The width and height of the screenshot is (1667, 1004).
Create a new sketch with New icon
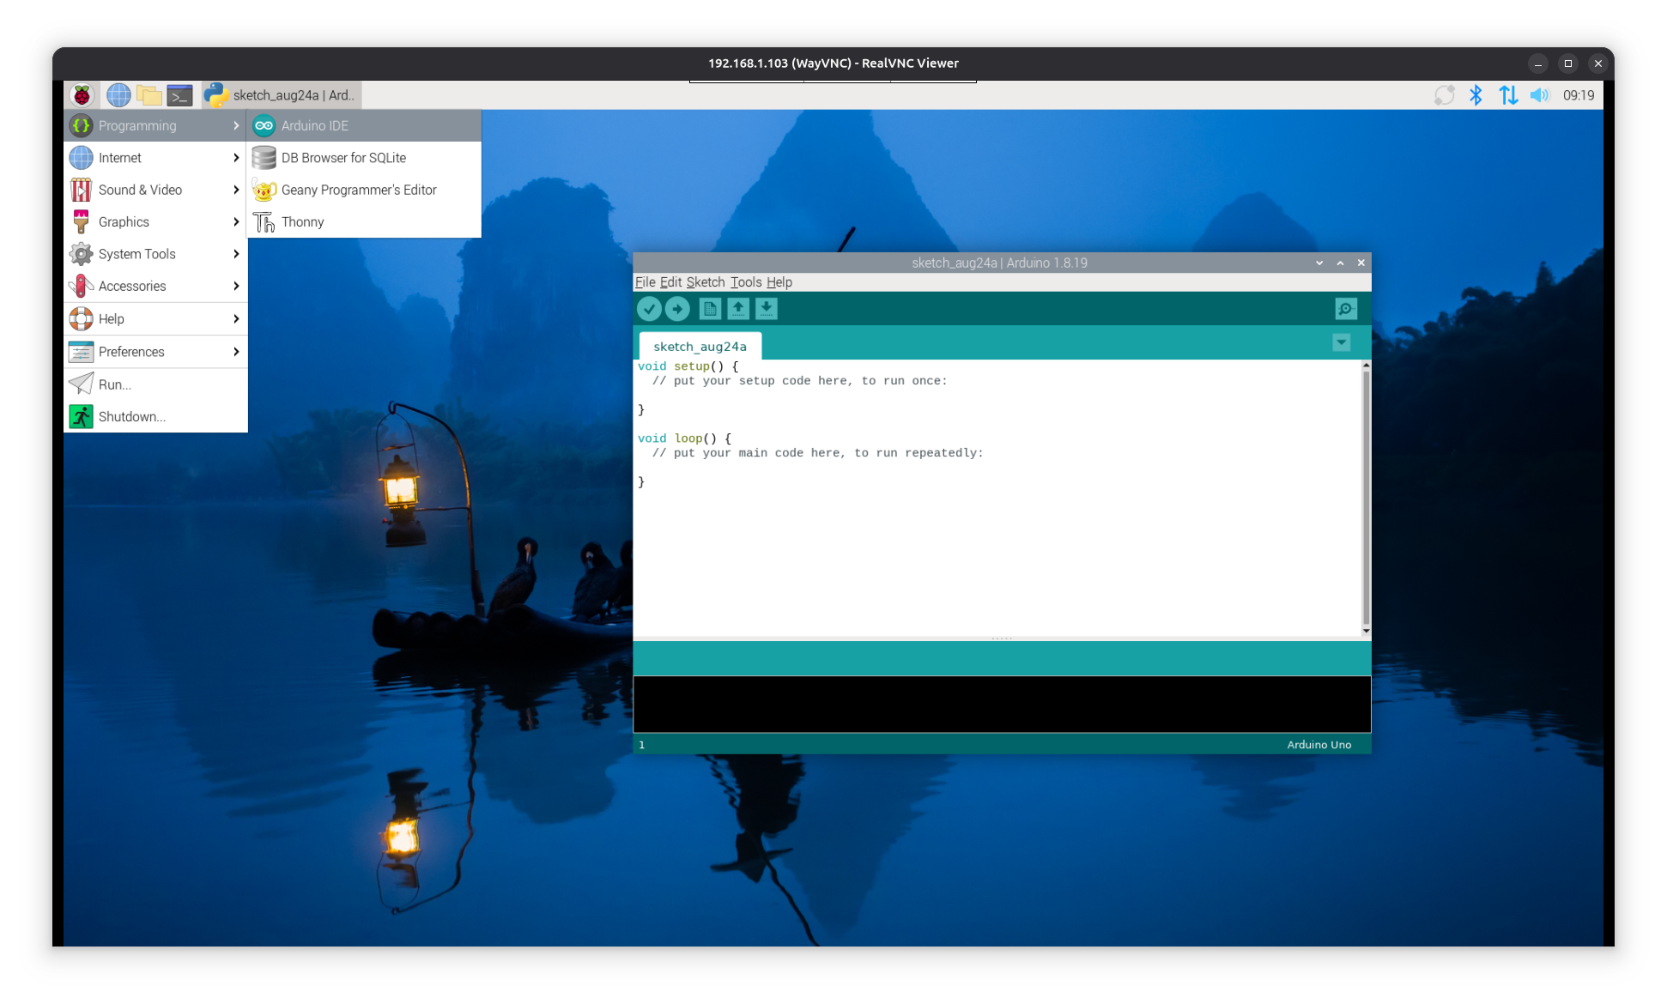coord(710,309)
